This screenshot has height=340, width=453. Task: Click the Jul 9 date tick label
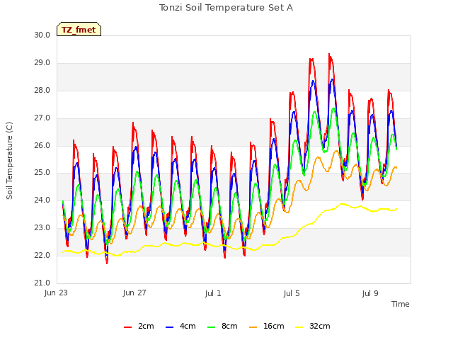(x=370, y=293)
